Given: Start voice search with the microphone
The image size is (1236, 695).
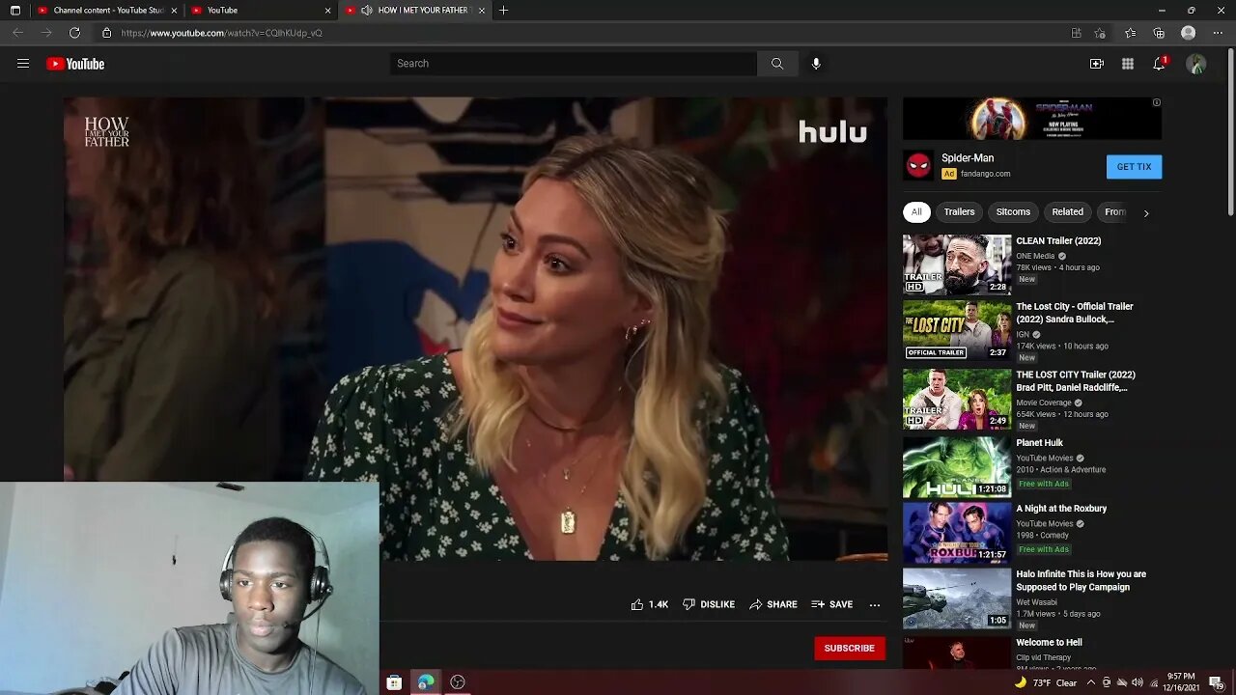Looking at the screenshot, I should (816, 64).
